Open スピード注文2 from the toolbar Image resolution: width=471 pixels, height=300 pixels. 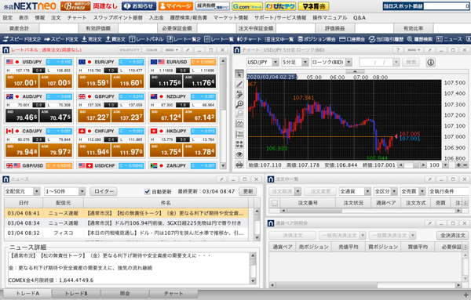pyautogui.click(x=22, y=39)
